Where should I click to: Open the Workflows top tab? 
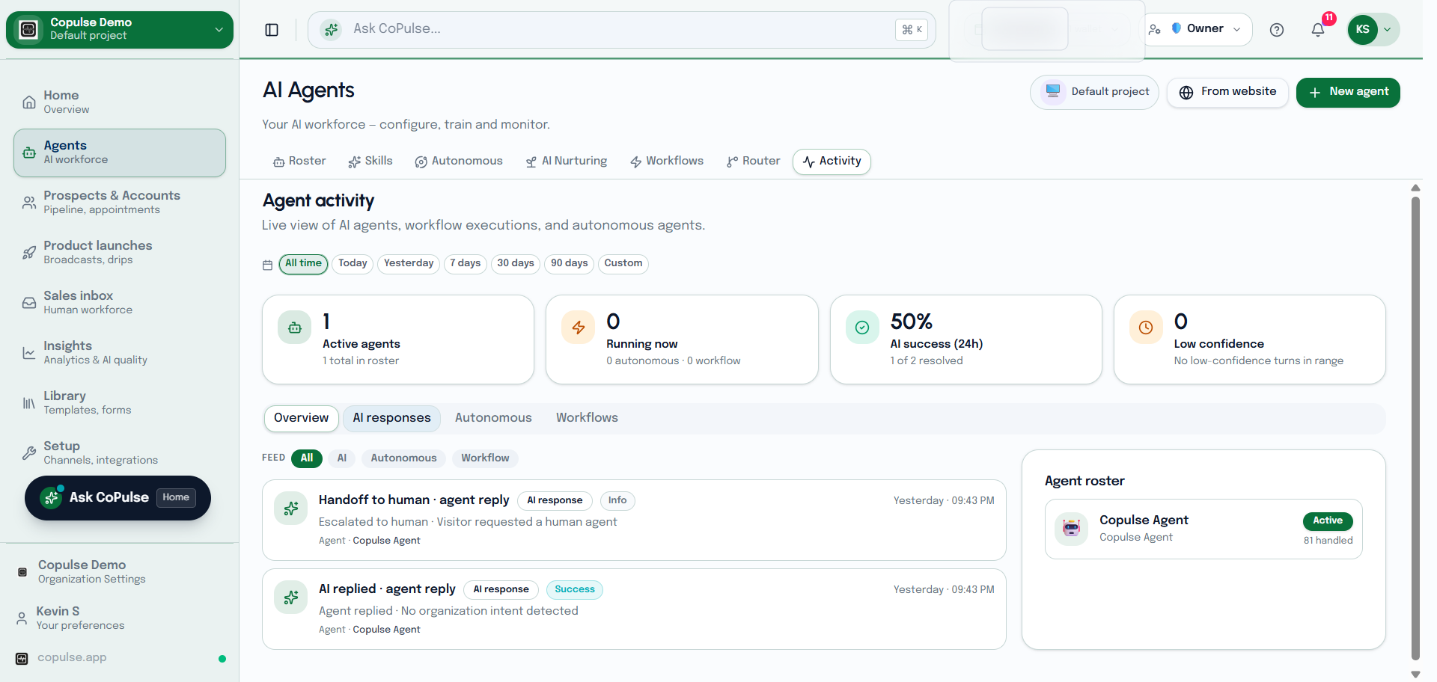pos(667,162)
